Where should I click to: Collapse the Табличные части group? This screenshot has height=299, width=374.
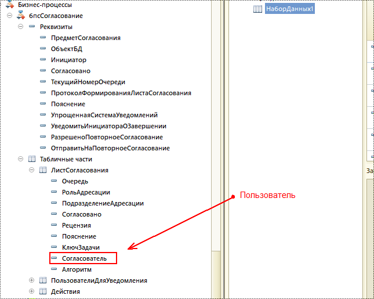pos(21,159)
